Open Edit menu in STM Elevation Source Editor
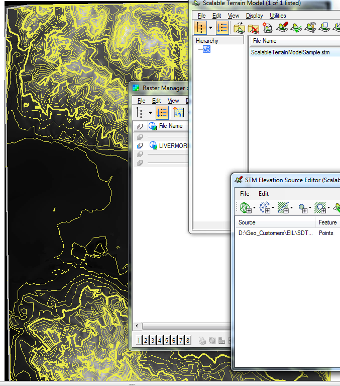Viewport: 340px width, 386px height. coord(264,194)
